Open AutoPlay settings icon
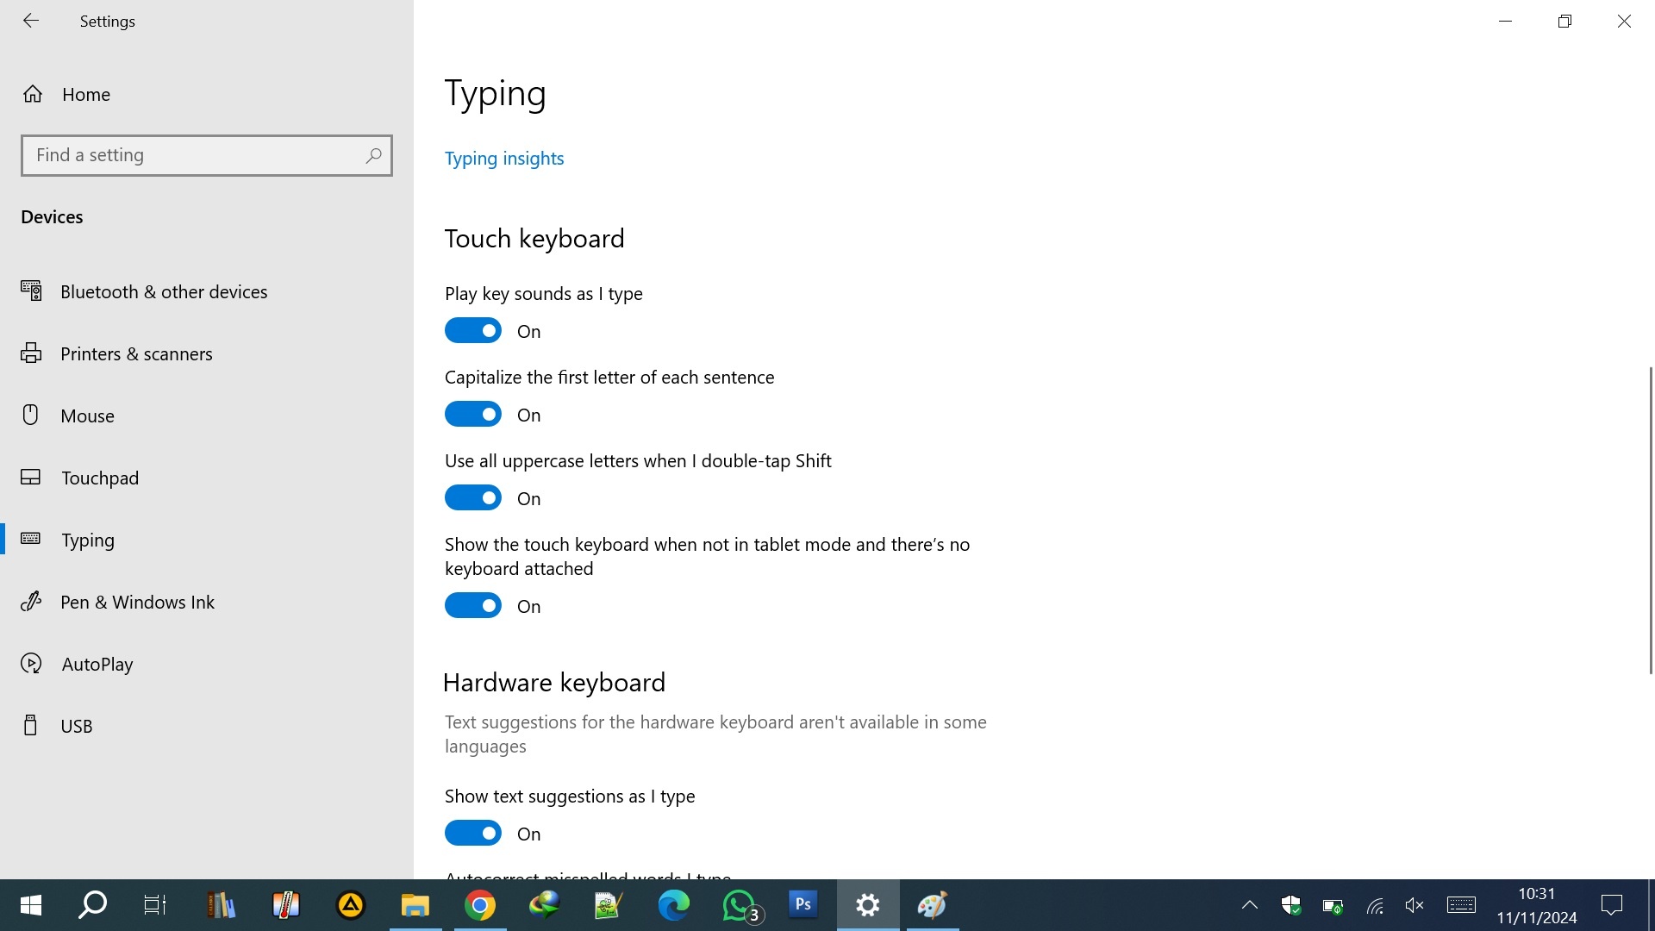1655x931 pixels. [x=31, y=664]
